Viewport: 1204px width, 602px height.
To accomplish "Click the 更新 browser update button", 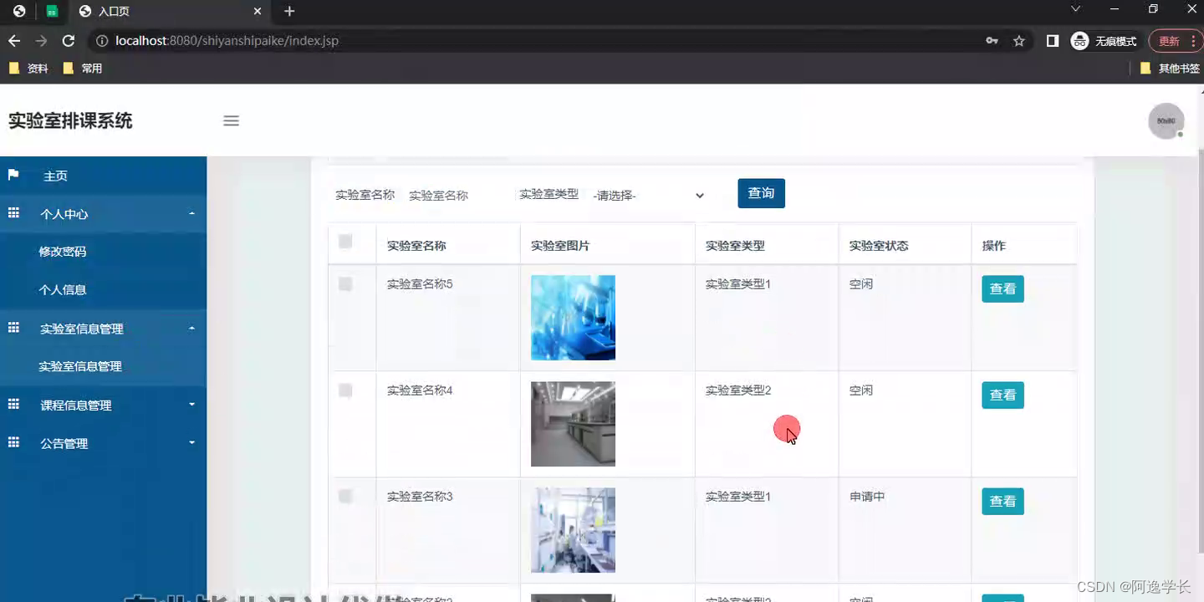I will click(x=1175, y=41).
